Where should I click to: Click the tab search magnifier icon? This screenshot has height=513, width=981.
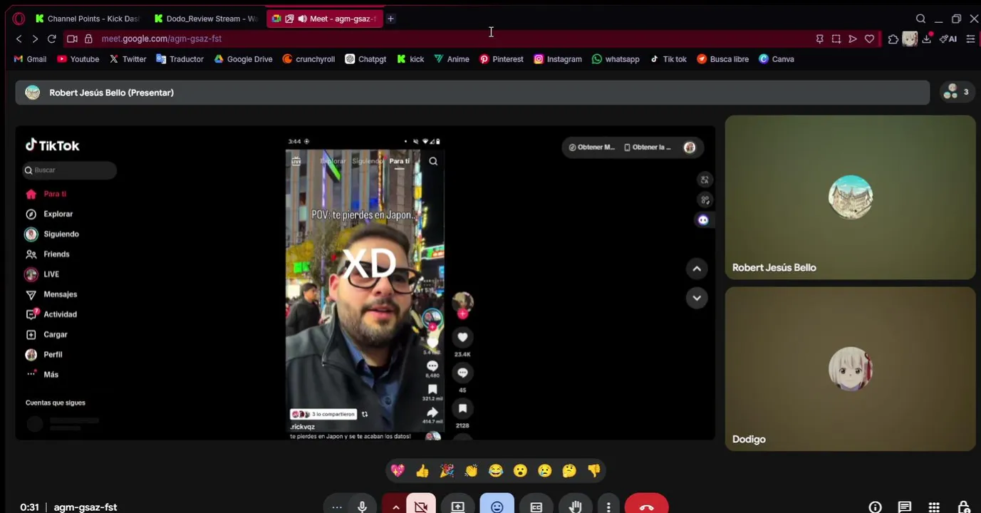pyautogui.click(x=920, y=19)
